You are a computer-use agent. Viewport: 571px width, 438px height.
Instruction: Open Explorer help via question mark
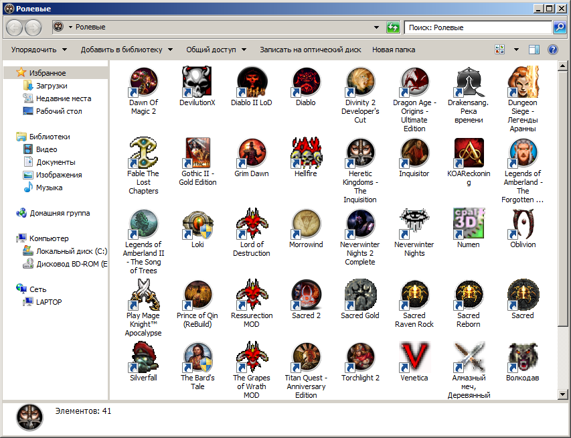[x=553, y=50]
